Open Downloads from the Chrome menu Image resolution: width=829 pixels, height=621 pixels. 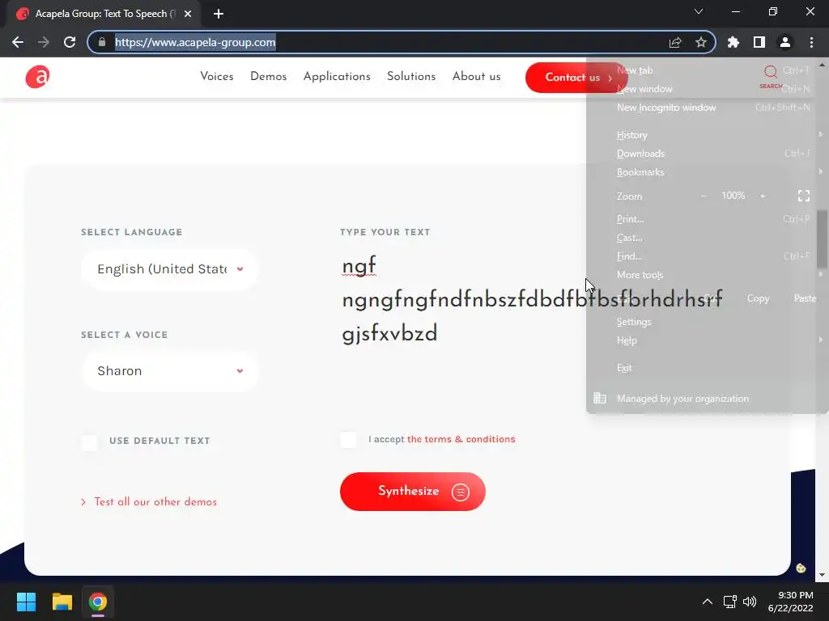point(707,154)
